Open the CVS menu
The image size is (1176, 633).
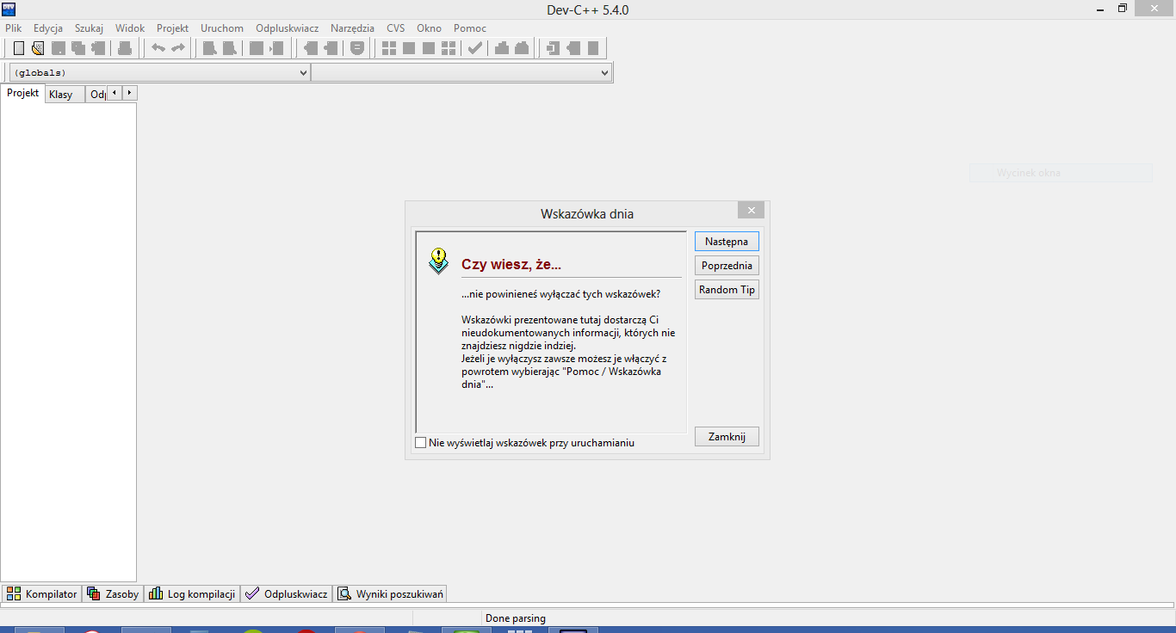395,28
